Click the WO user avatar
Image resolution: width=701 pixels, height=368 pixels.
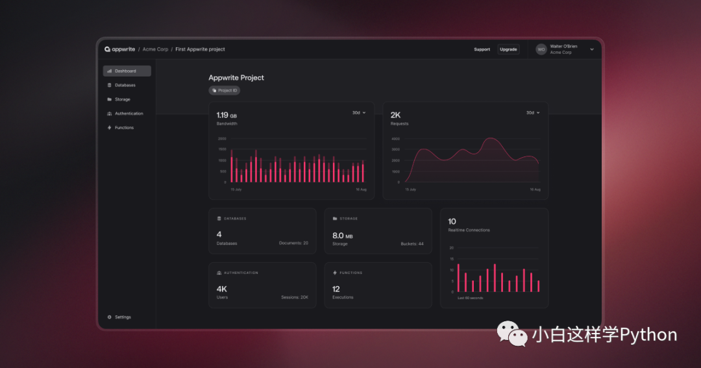click(x=541, y=49)
